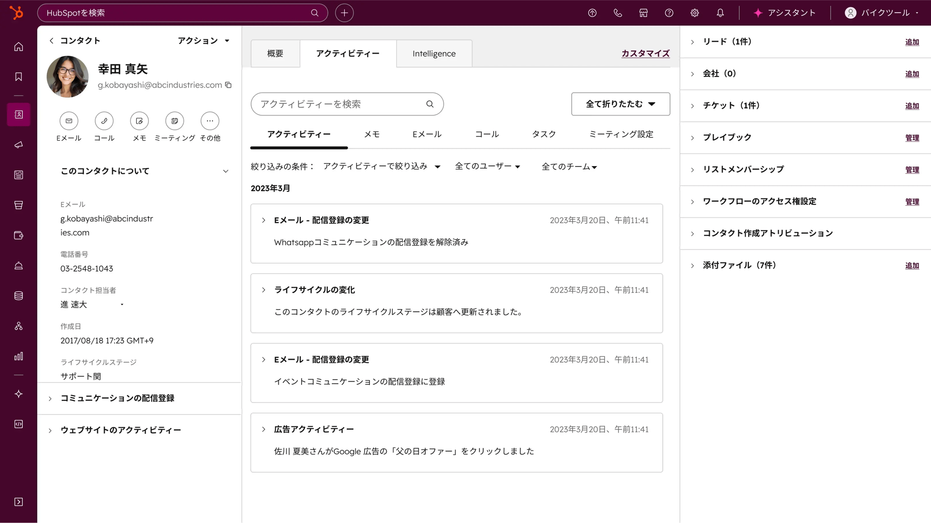Screen dimensions: 931x523
Task: Open the アクション dropdown
Action: [204, 41]
